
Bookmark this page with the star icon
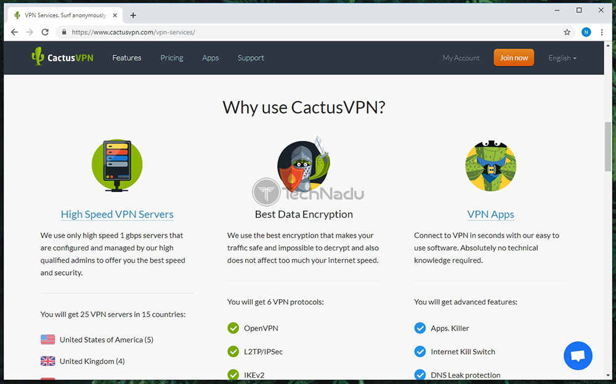(x=567, y=32)
